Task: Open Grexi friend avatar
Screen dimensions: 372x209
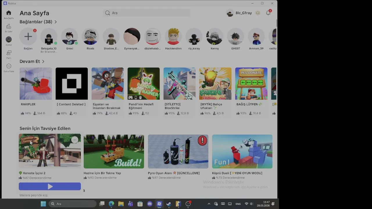Action: [x=69, y=37]
